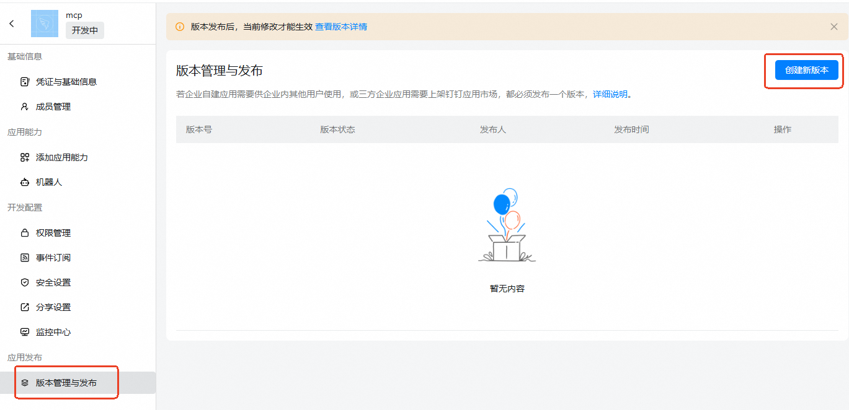Screen dimensions: 849x410
Task: Click the 应用能力 section label
Action: pyautogui.click(x=25, y=132)
